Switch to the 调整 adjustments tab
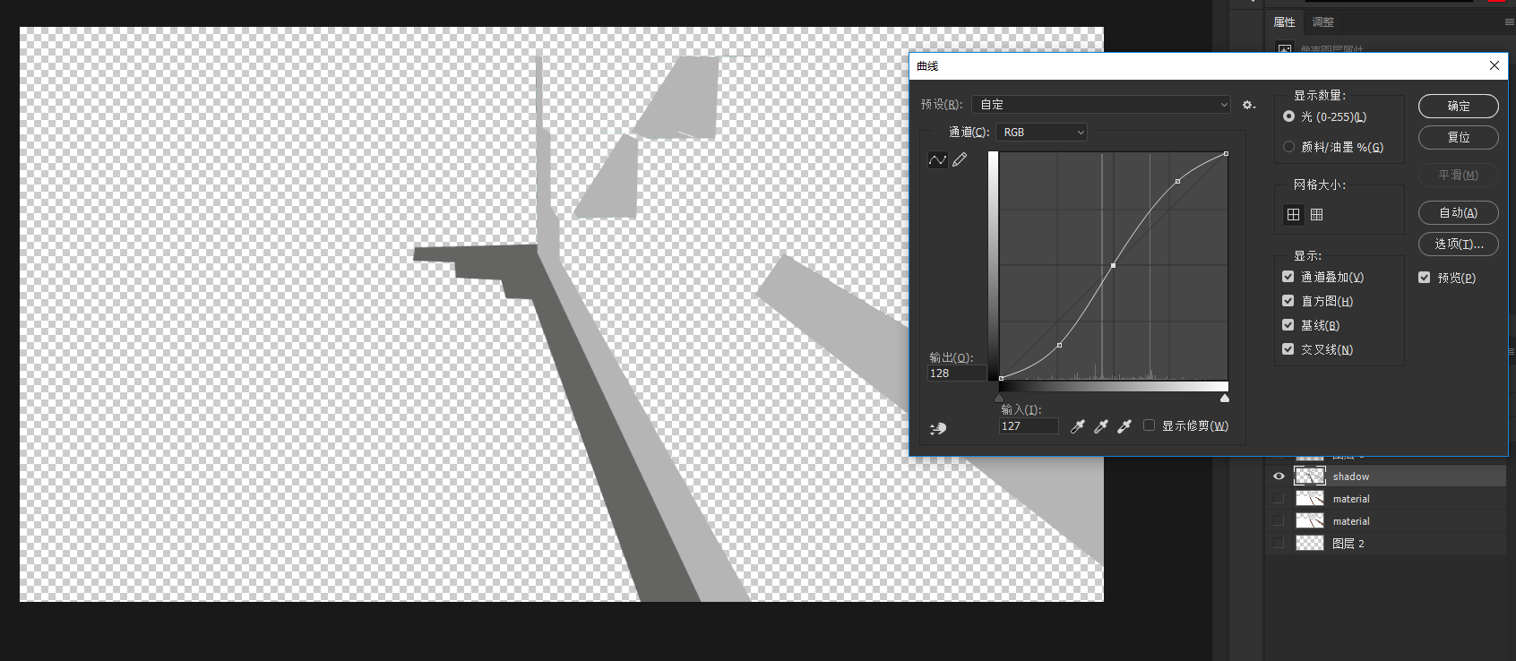The height and width of the screenshot is (661, 1516). (1322, 21)
